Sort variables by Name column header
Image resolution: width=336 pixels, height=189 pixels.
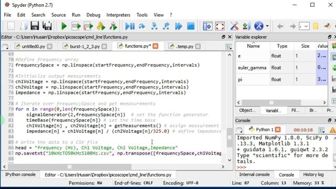(253, 46)
